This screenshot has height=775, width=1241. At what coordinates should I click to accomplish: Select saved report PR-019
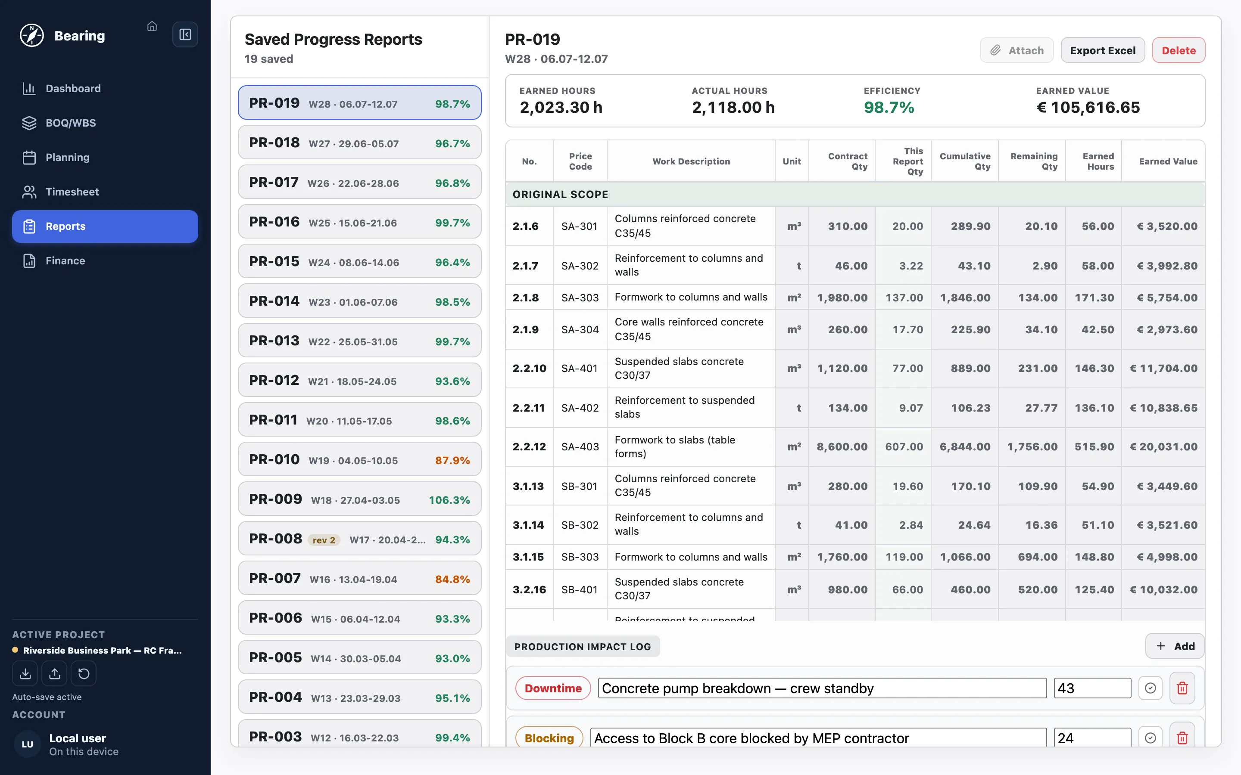[x=359, y=102]
